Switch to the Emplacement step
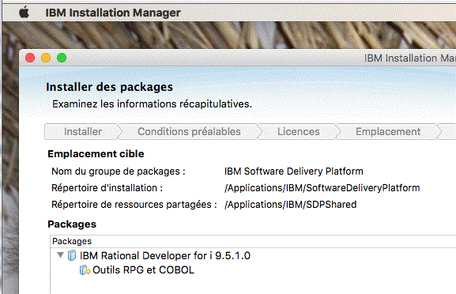Screen dimensions: 456x294 [388, 132]
